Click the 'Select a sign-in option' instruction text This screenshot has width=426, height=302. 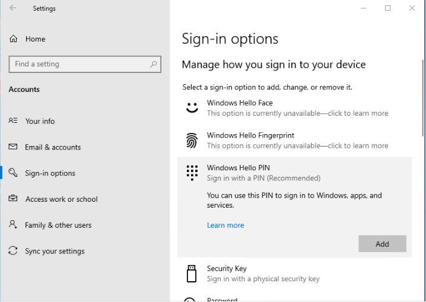tap(268, 87)
